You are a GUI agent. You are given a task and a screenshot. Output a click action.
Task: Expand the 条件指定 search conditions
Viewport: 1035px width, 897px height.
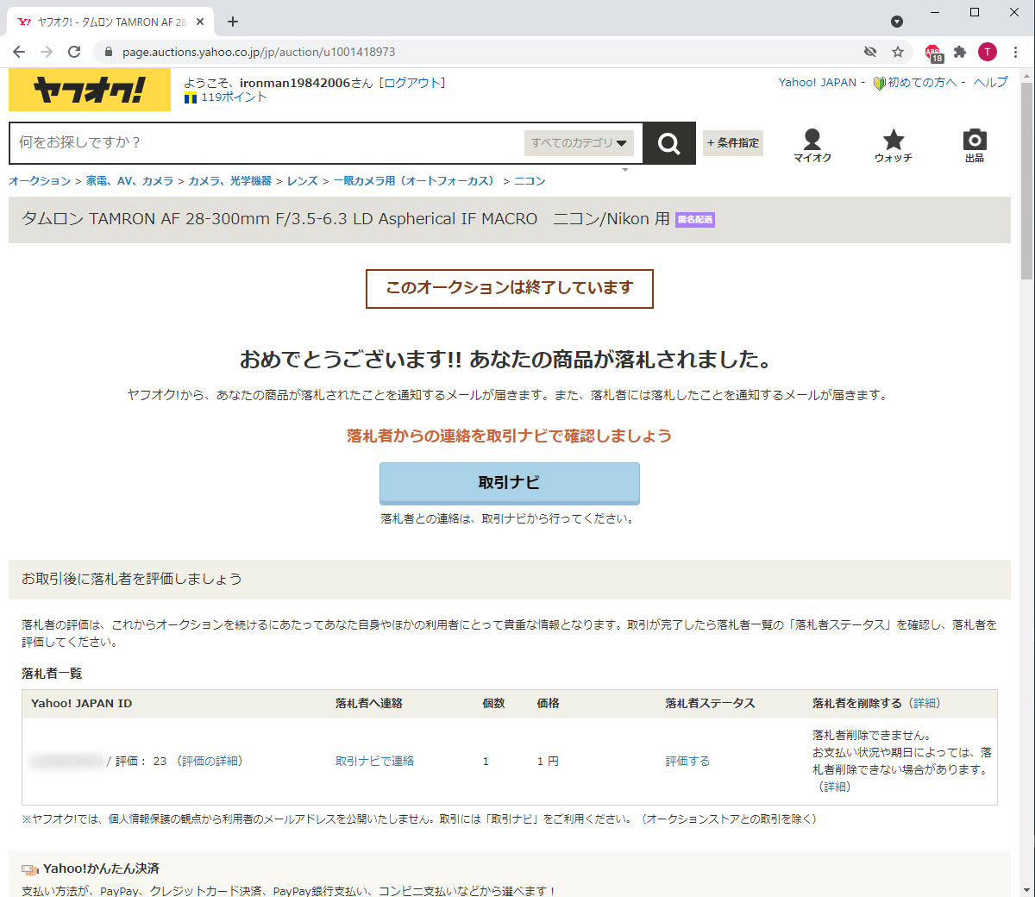tap(733, 143)
